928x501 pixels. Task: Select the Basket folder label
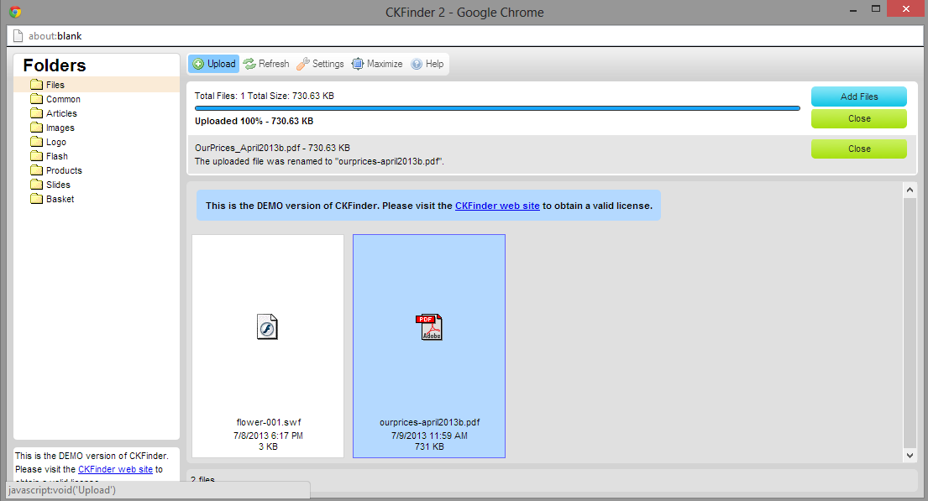click(x=60, y=199)
